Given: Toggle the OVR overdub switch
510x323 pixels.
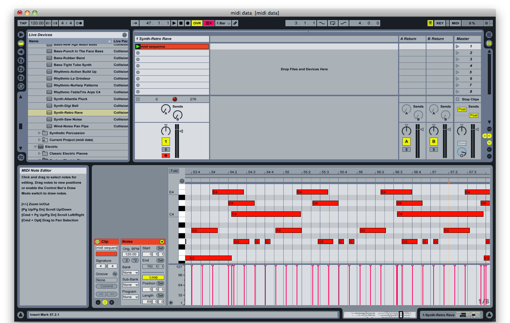Looking at the screenshot, I should pyautogui.click(x=197, y=23).
